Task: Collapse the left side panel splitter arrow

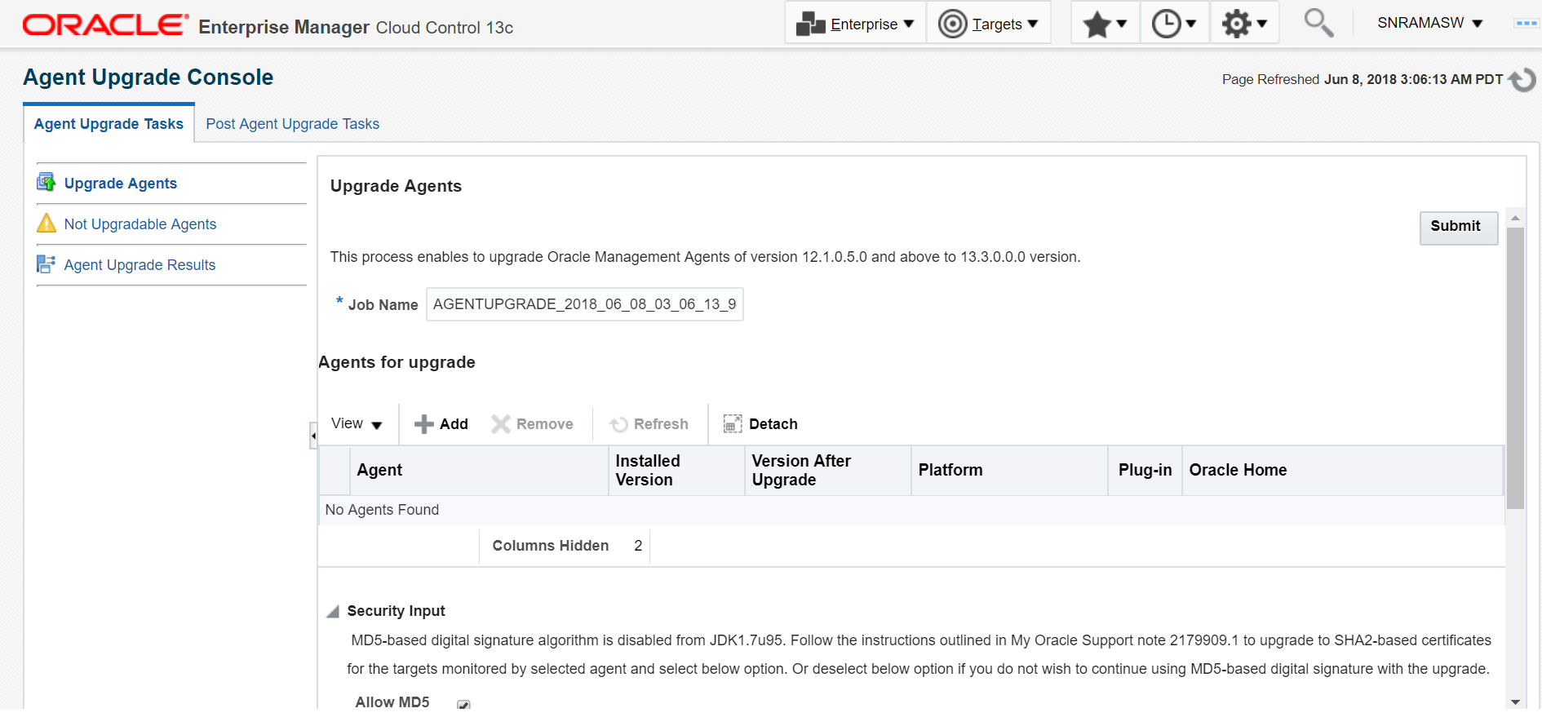Action: 313,436
